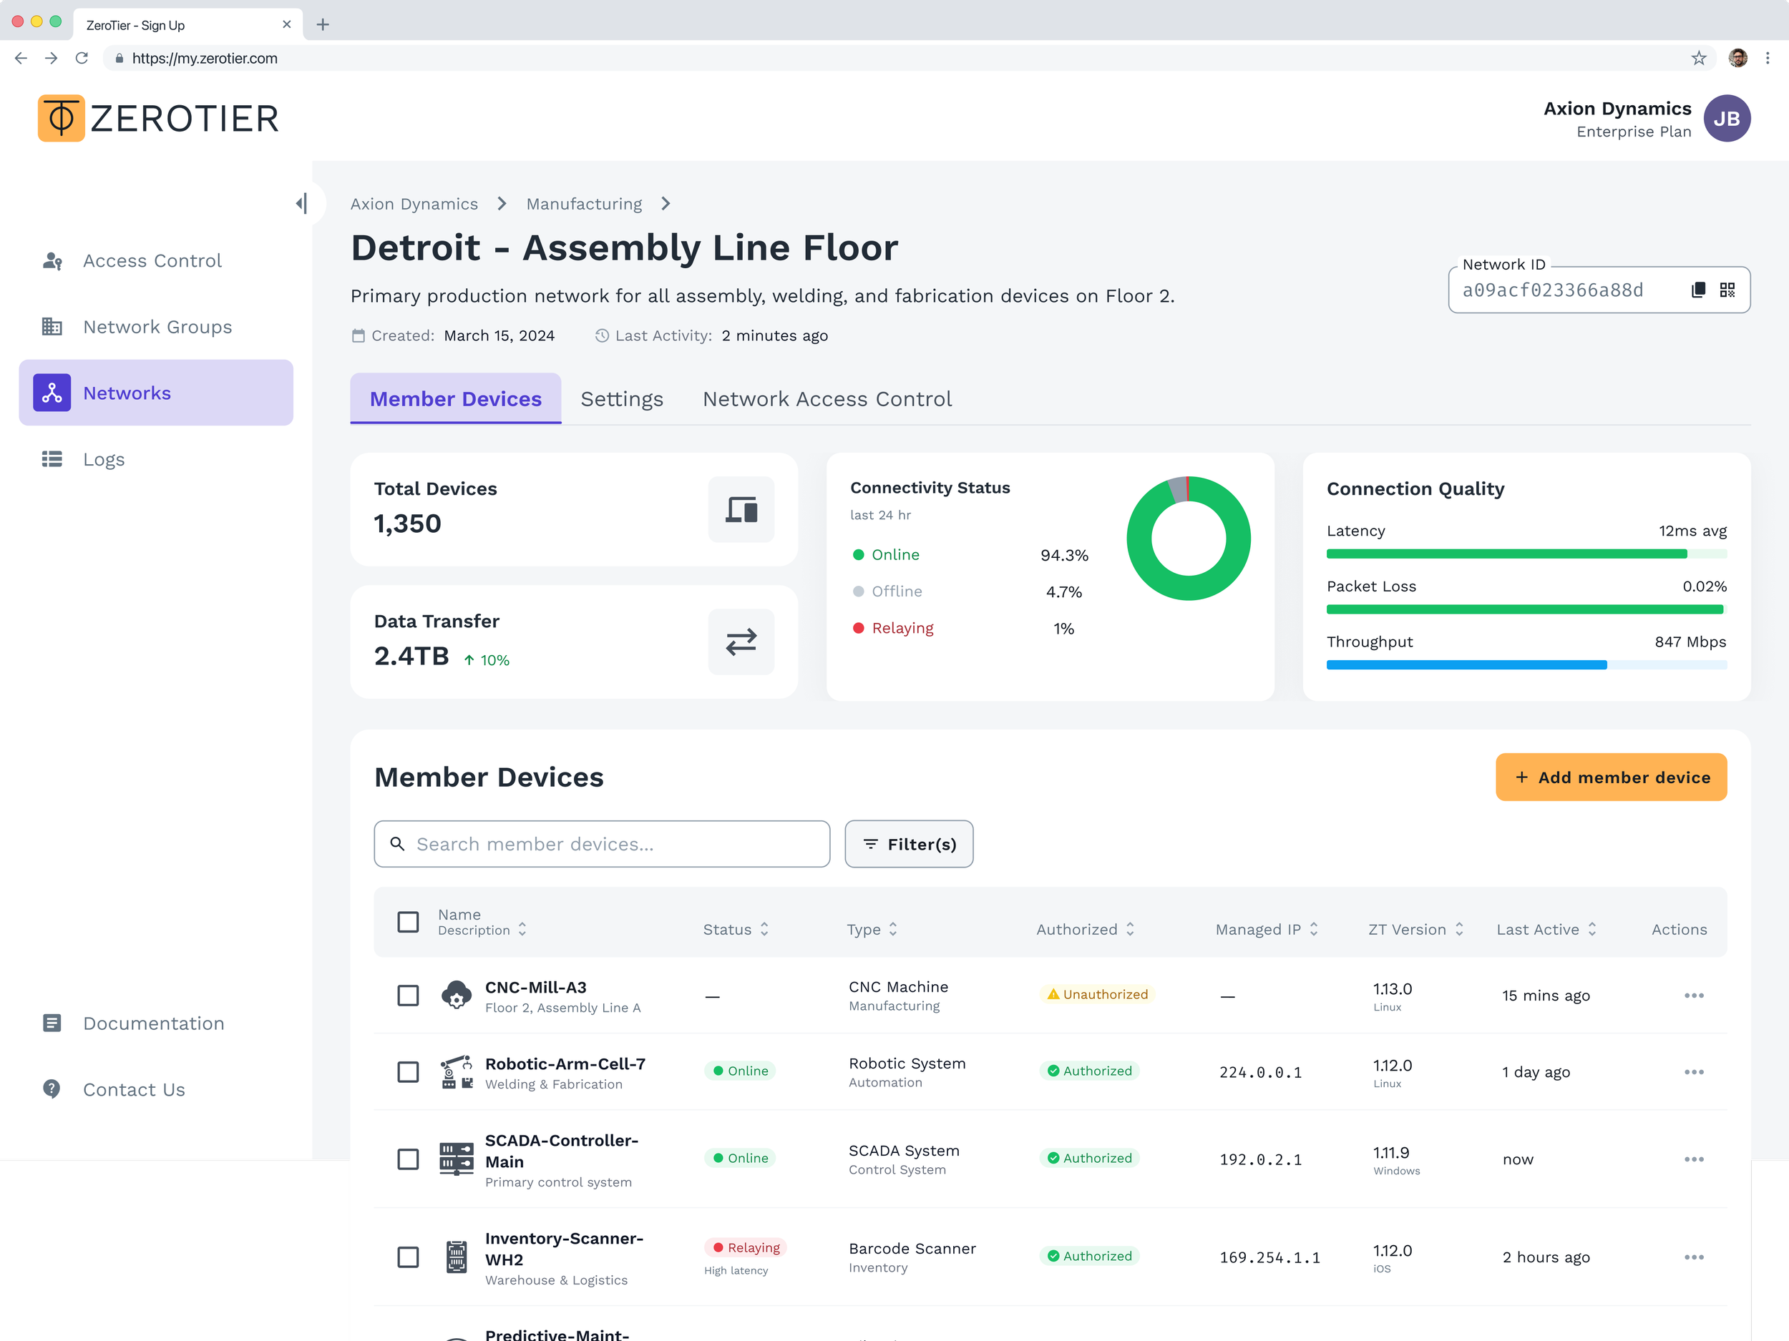
Task: Collapse the sidebar with the arrow icon
Action: click(302, 204)
